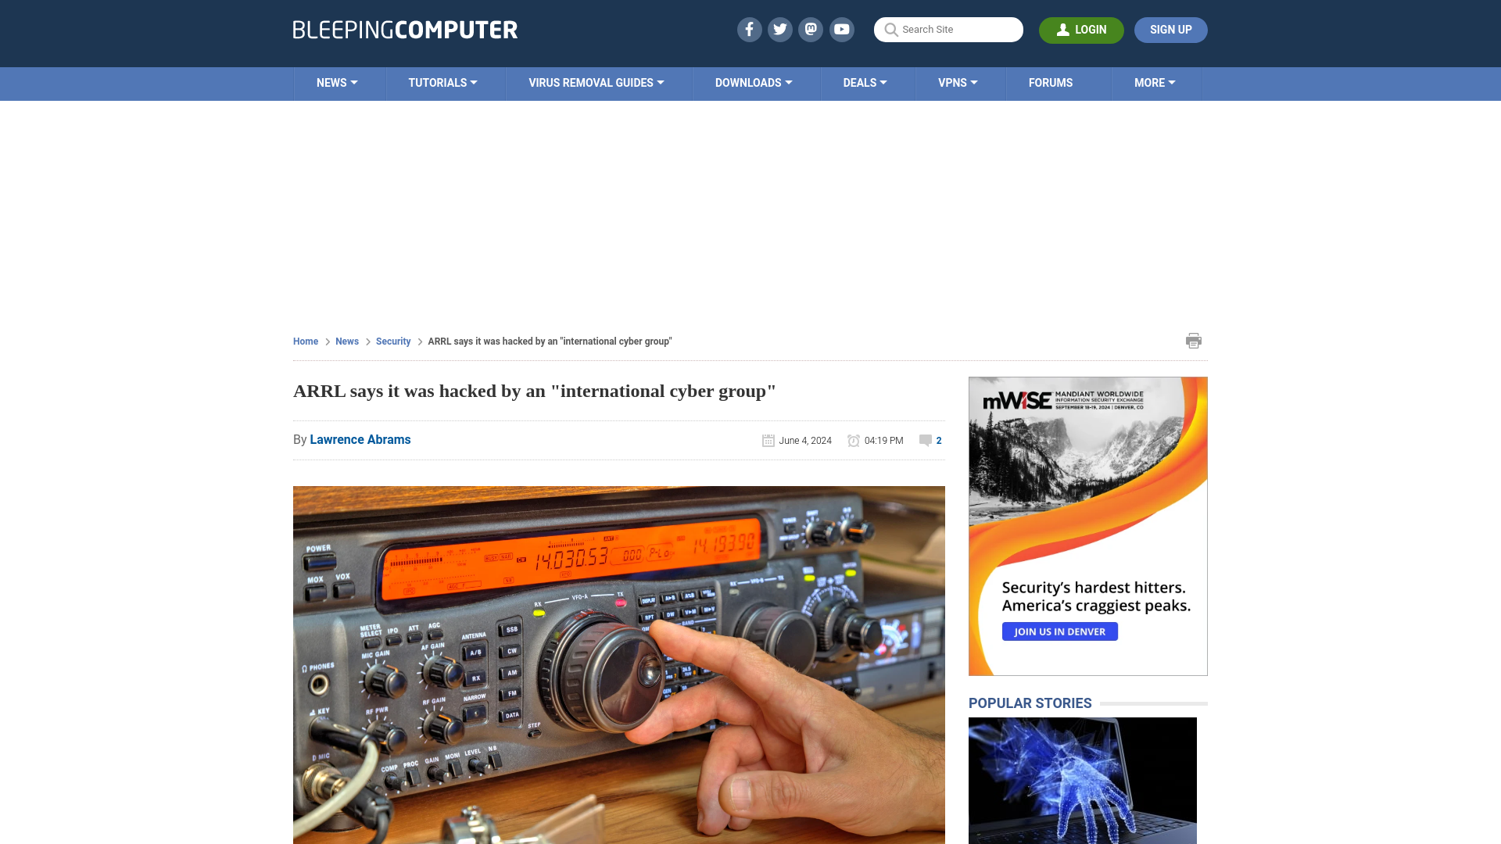1501x844 pixels.
Task: Click the popular story thumbnail image
Action: coord(1083,781)
